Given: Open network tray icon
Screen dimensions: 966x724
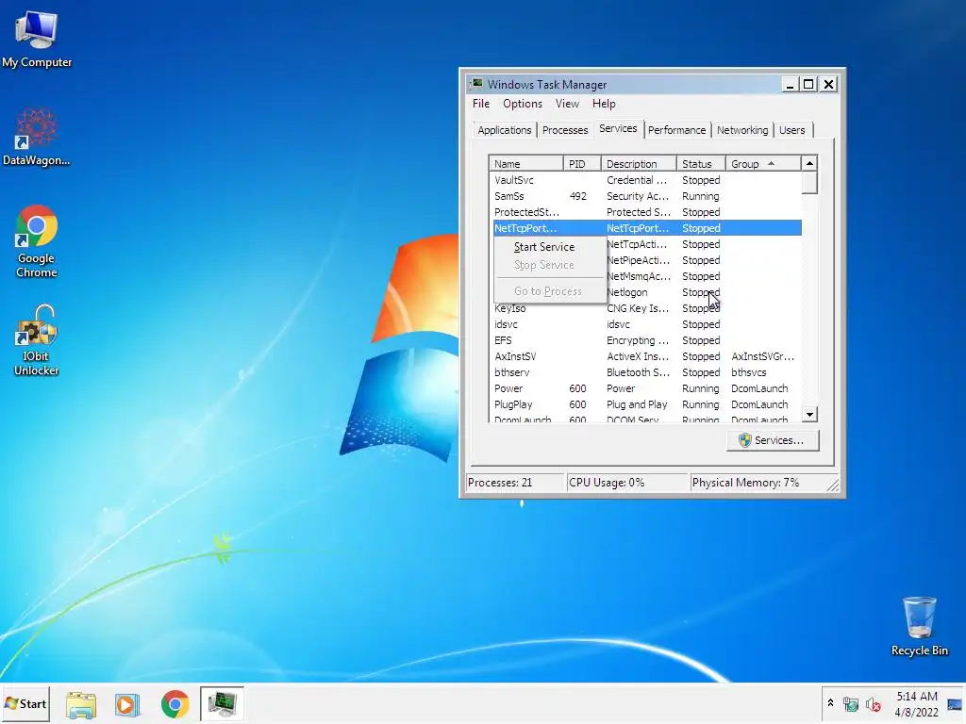Looking at the screenshot, I should (851, 703).
